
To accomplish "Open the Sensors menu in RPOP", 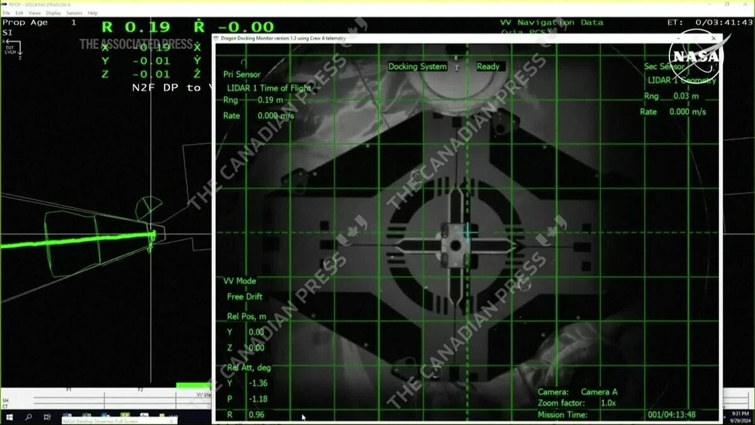I will 74,13.
